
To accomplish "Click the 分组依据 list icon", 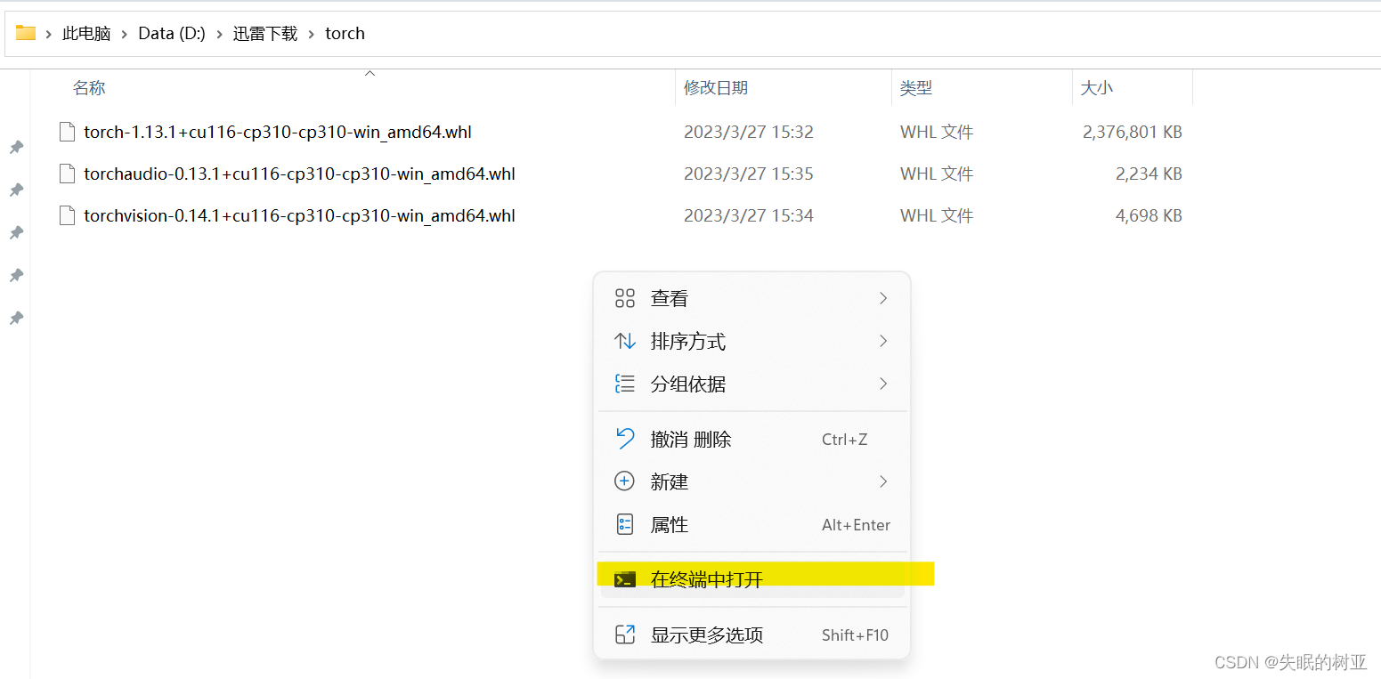I will click(625, 384).
